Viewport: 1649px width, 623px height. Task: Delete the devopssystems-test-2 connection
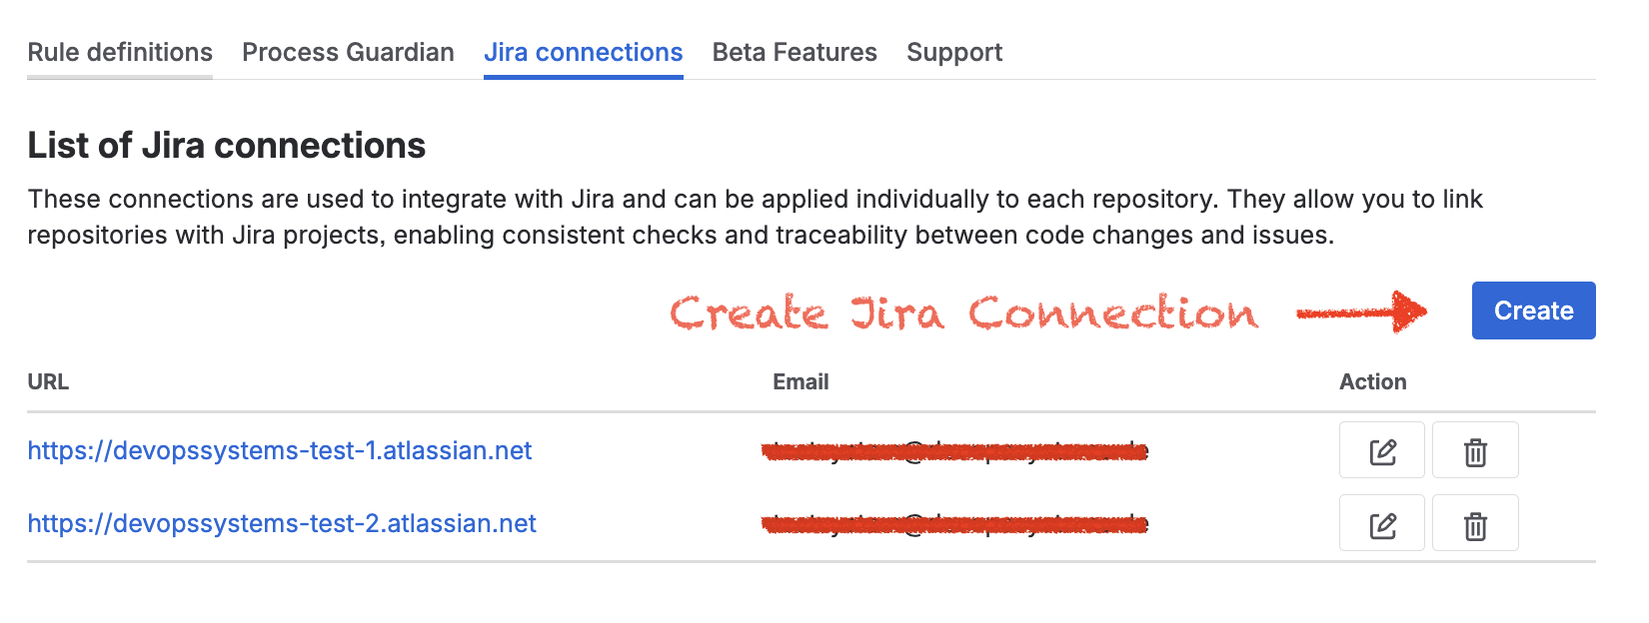[1475, 523]
